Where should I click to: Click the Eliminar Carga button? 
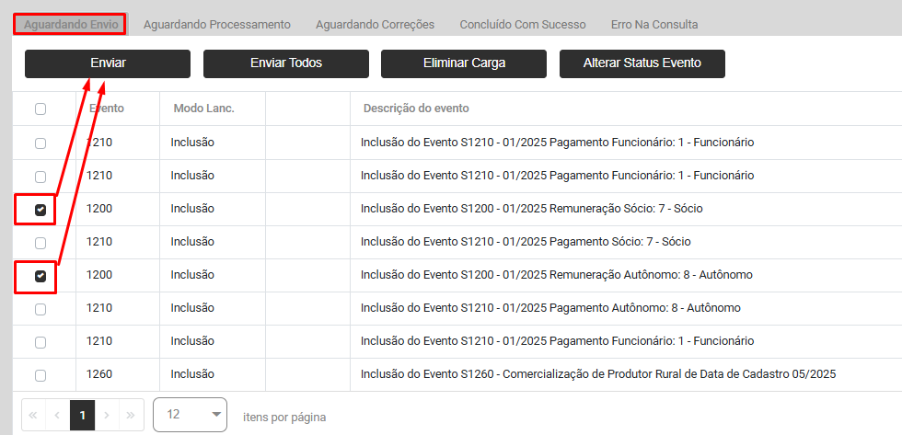[x=464, y=63]
